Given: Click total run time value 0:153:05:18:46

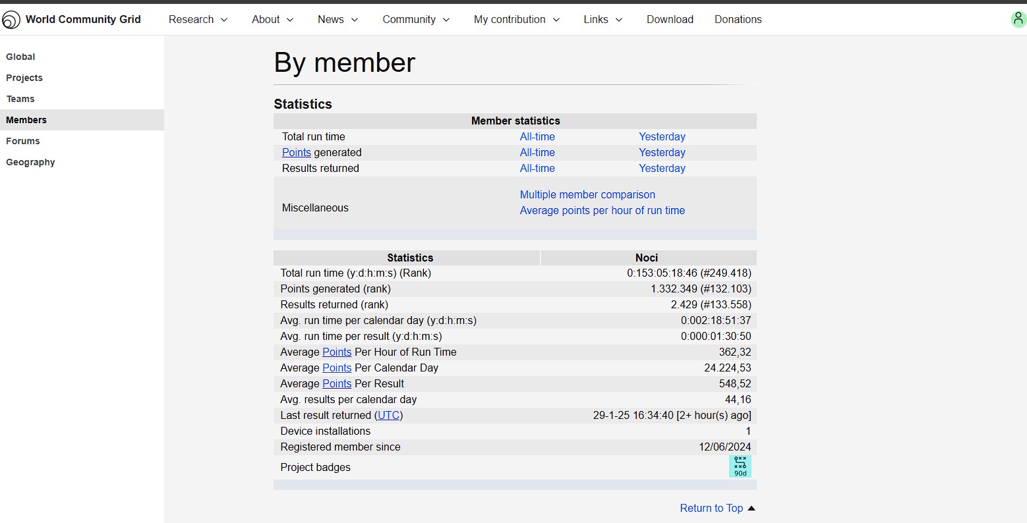Looking at the screenshot, I should [x=662, y=273].
